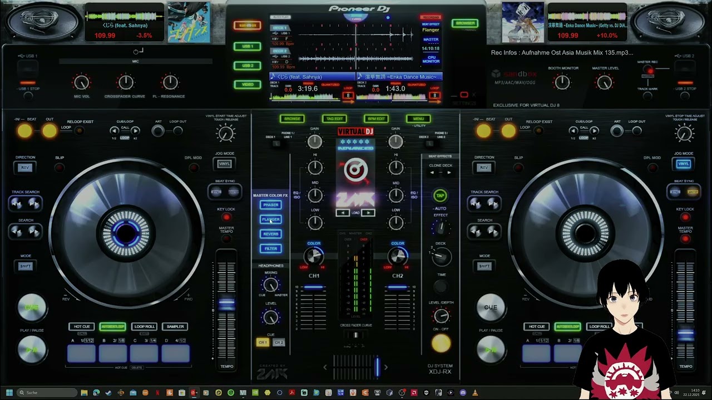712x400 pixels.
Task: Click left deck track search next icon
Action: [34, 204]
